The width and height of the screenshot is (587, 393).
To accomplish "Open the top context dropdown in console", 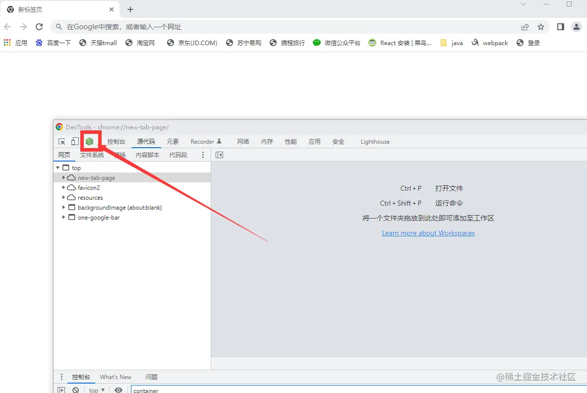I will point(97,390).
